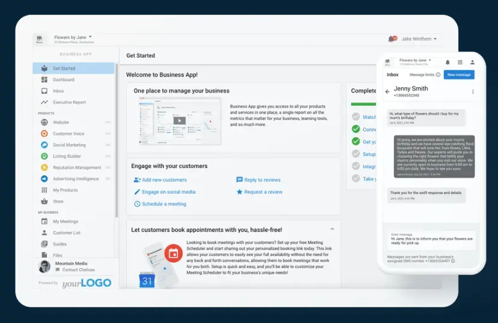Open the Executive Report page

click(x=69, y=103)
